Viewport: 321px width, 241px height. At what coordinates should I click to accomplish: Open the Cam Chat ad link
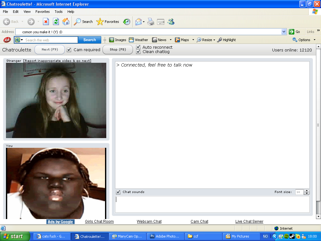(x=199, y=222)
